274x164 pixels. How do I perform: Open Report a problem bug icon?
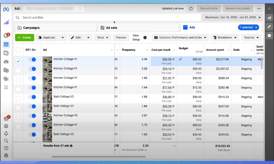(6, 155)
